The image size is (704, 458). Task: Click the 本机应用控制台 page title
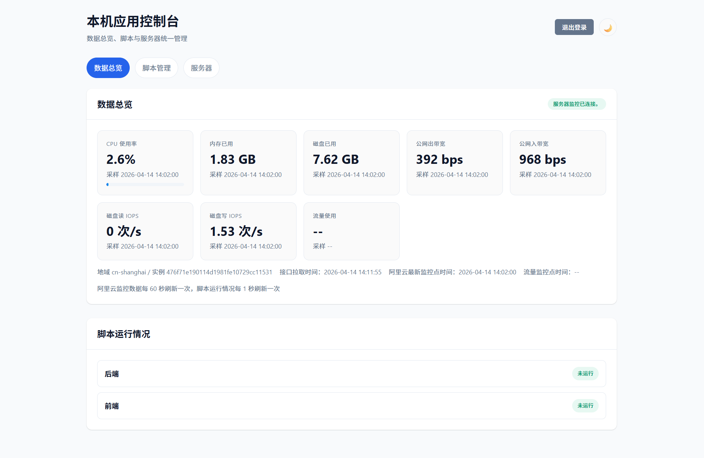pos(133,22)
